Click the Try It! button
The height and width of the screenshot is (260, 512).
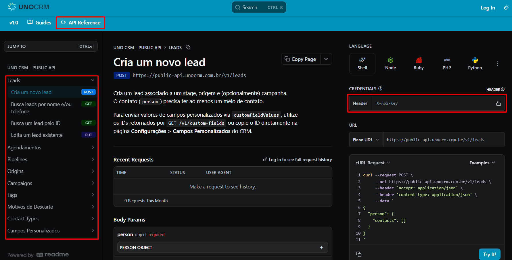click(x=490, y=255)
